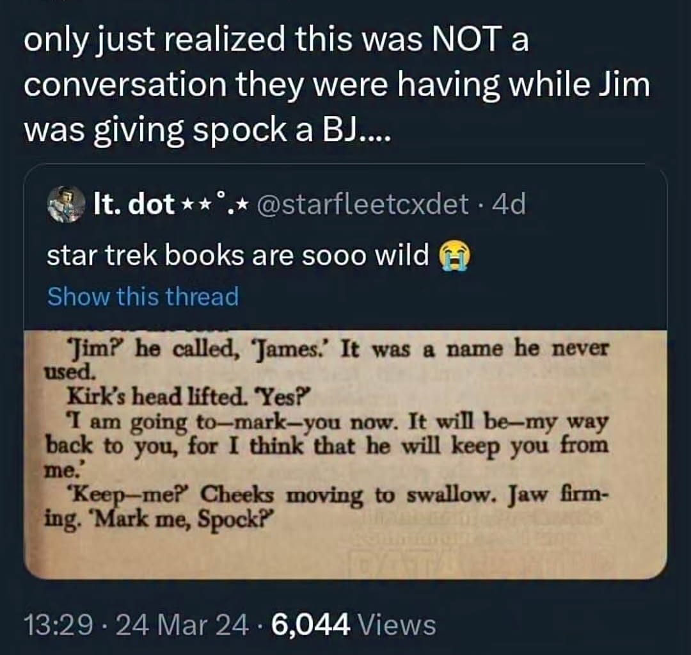
Task: Open the embedded book page image
Action: coord(345,455)
